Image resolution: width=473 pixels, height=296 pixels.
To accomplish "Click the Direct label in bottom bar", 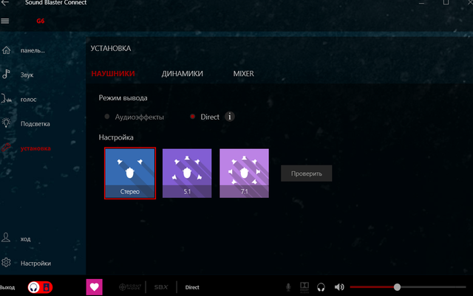I will click(192, 287).
